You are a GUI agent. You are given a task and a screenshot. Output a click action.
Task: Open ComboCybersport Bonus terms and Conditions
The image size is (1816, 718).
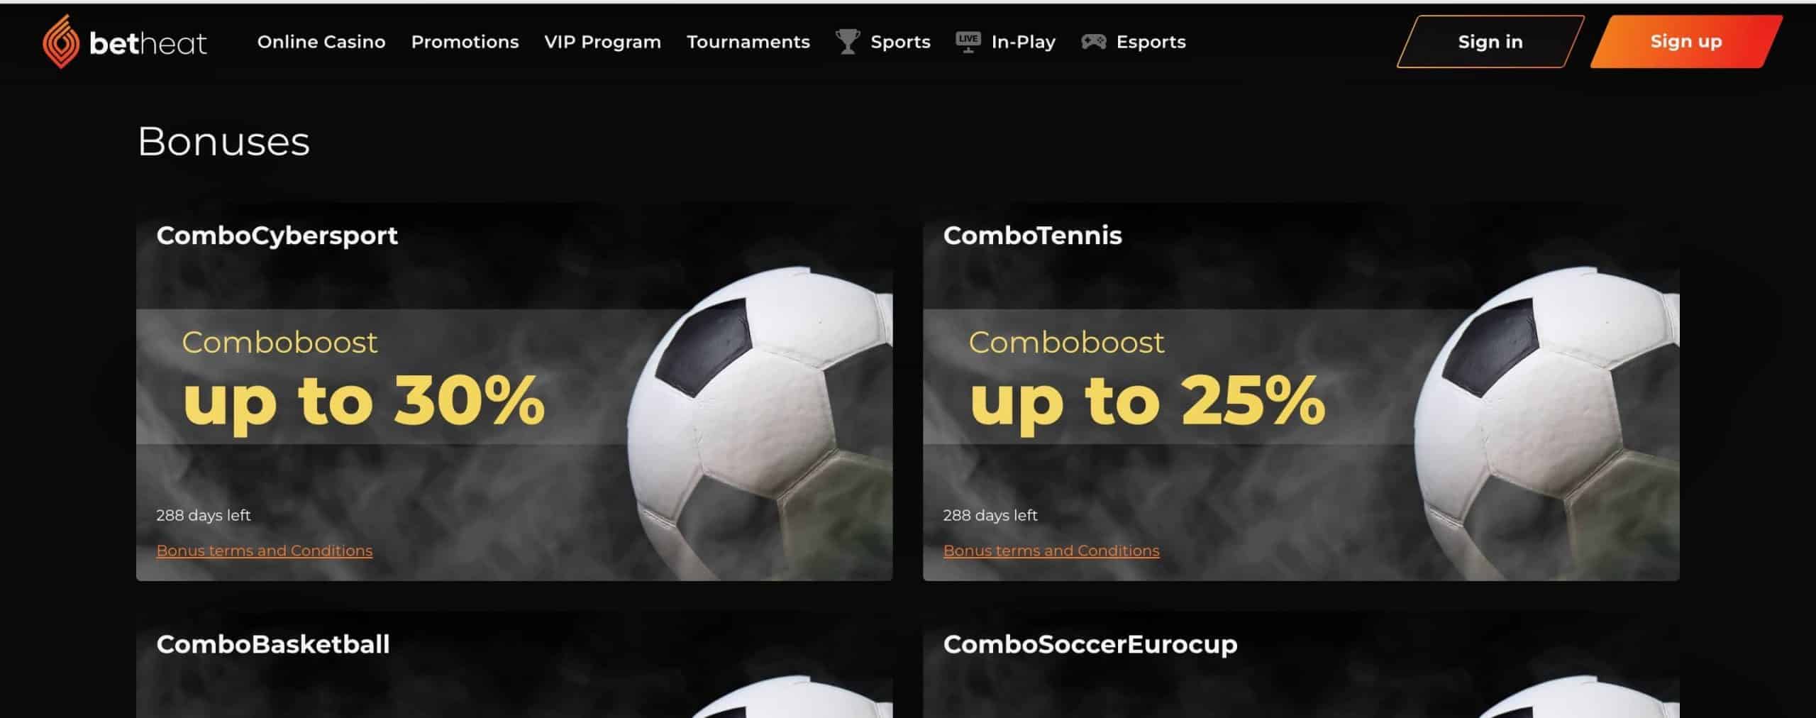(x=264, y=551)
